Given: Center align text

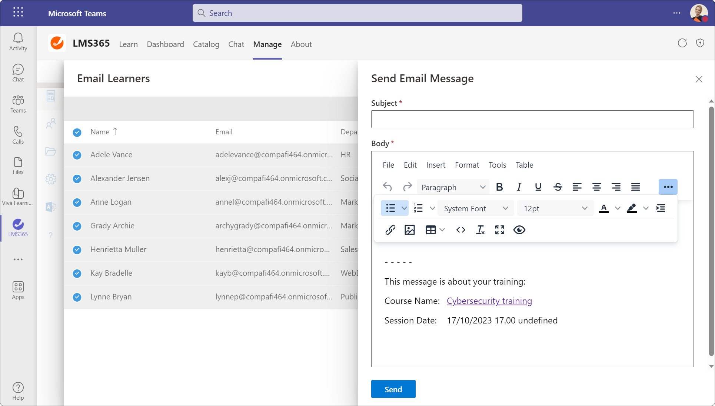Looking at the screenshot, I should [x=597, y=187].
